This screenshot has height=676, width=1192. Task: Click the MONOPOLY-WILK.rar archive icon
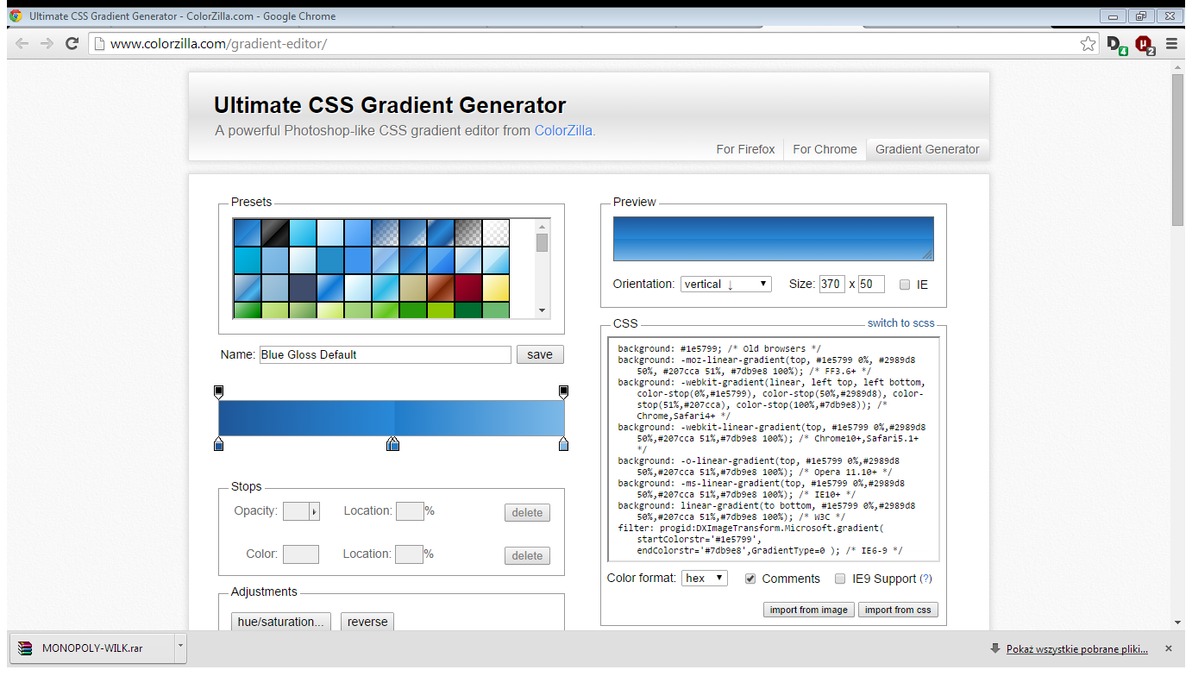(25, 648)
